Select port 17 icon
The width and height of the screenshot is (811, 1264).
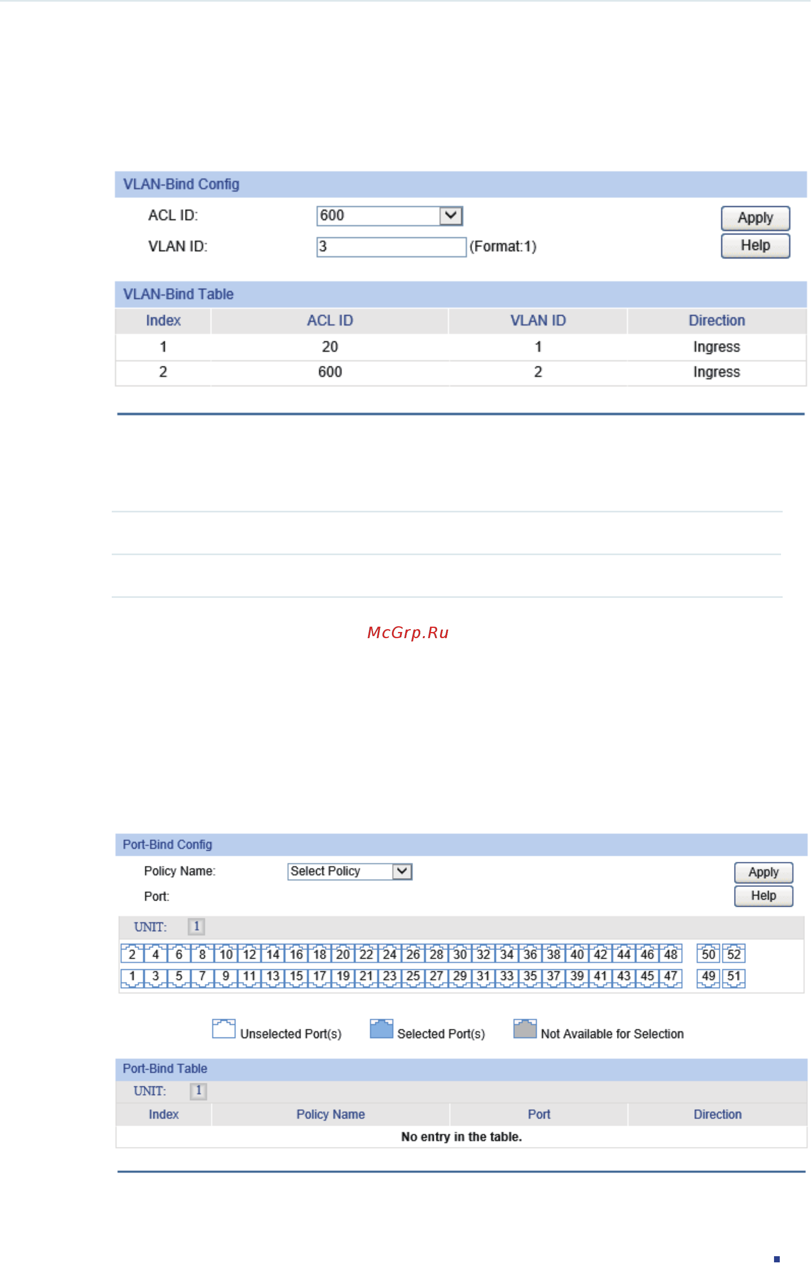point(320,978)
